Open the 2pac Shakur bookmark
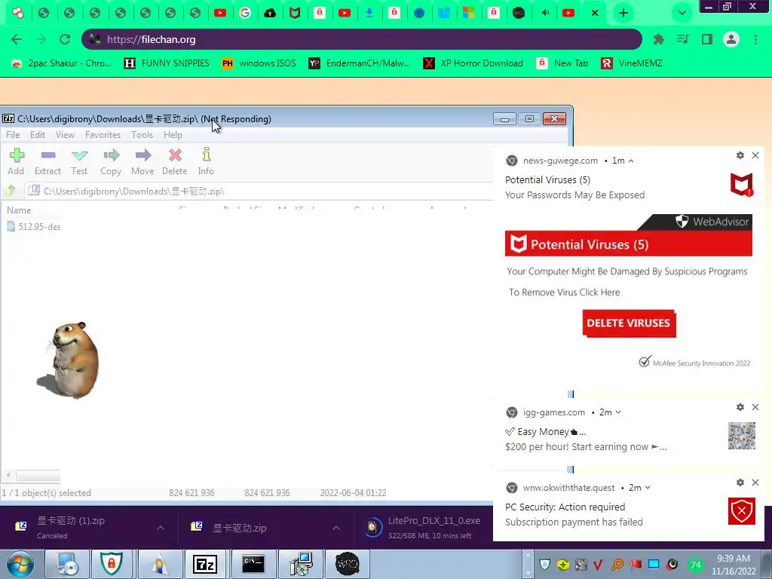 point(62,63)
